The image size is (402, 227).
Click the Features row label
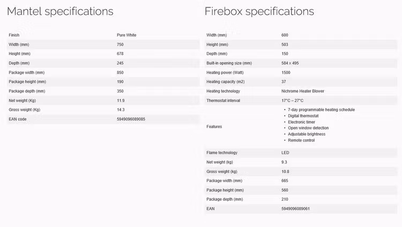[x=214, y=126]
